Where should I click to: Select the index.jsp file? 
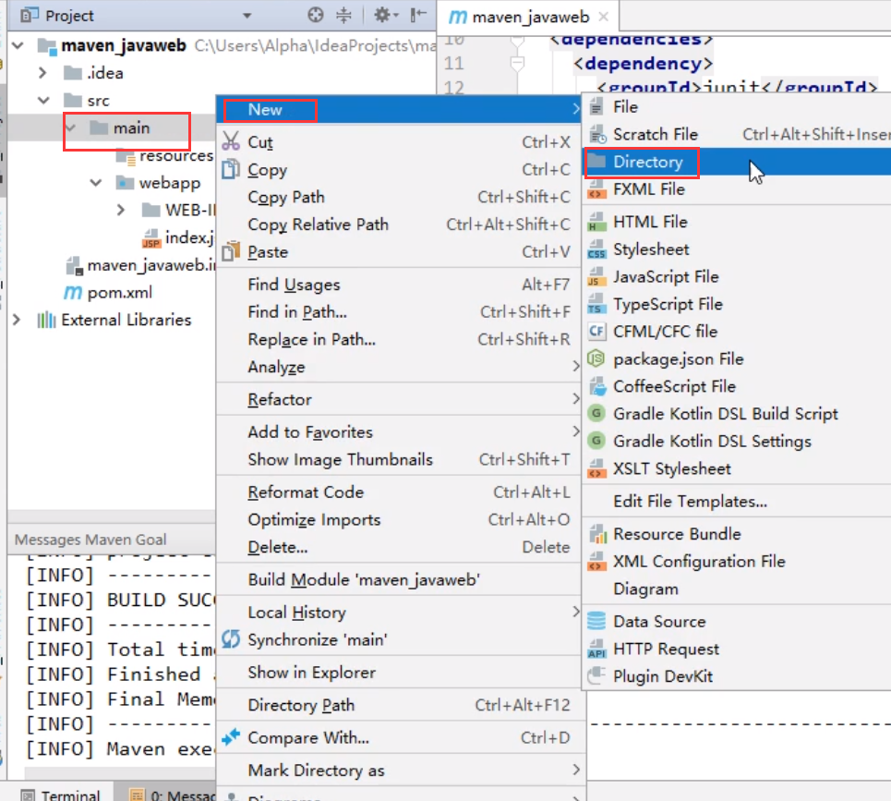coord(189,237)
